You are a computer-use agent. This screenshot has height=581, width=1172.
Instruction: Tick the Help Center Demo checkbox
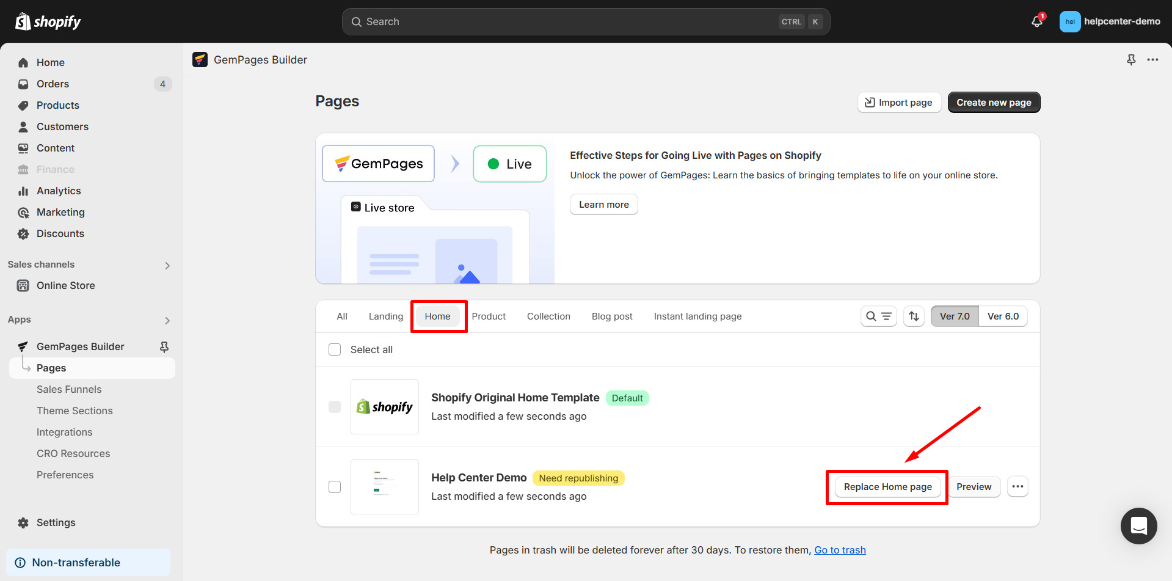click(x=335, y=487)
